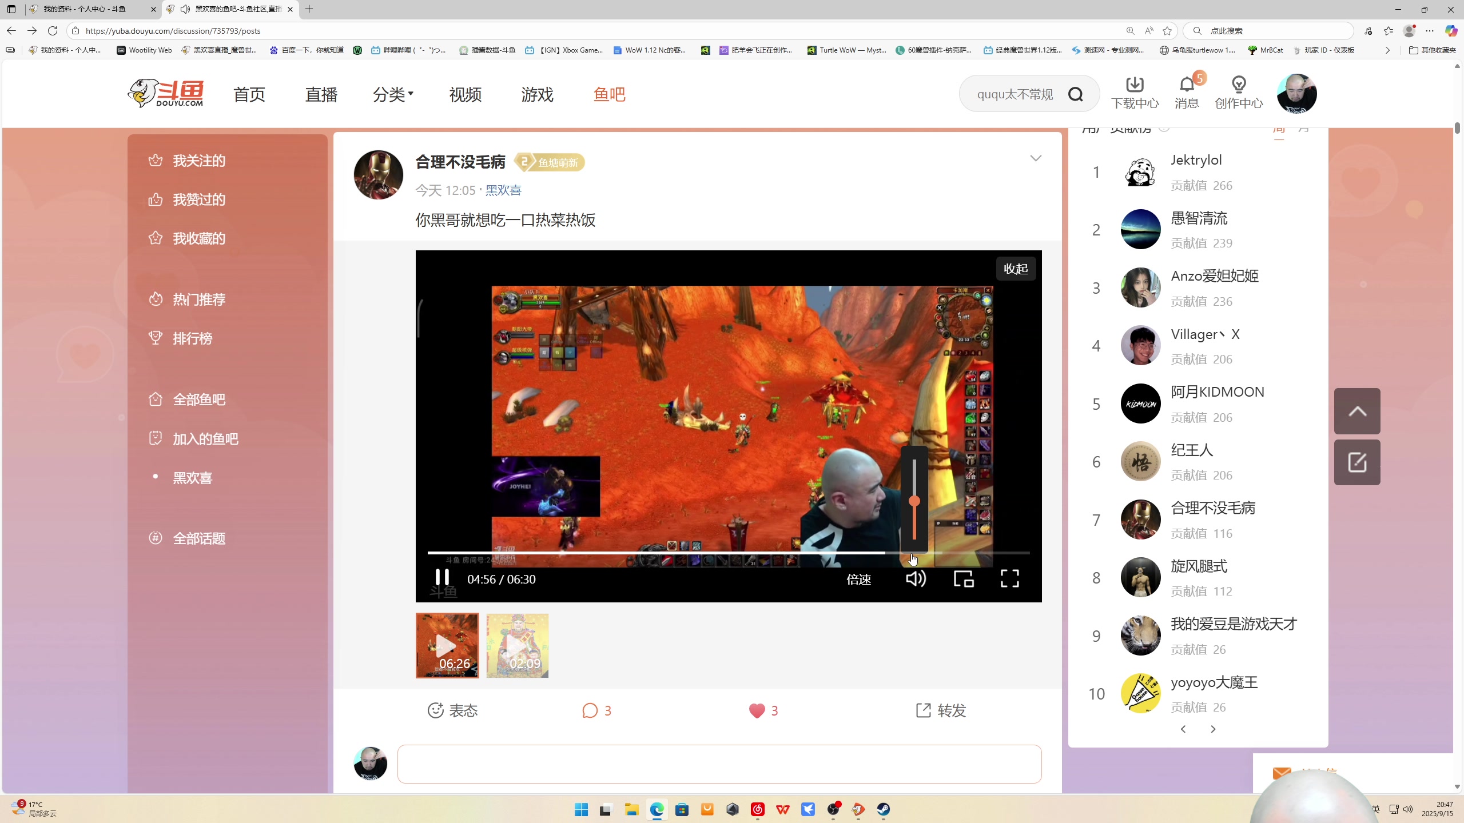Select 黑欢喜 under joined bars
Viewport: 1464px width, 823px height.
pos(193,478)
